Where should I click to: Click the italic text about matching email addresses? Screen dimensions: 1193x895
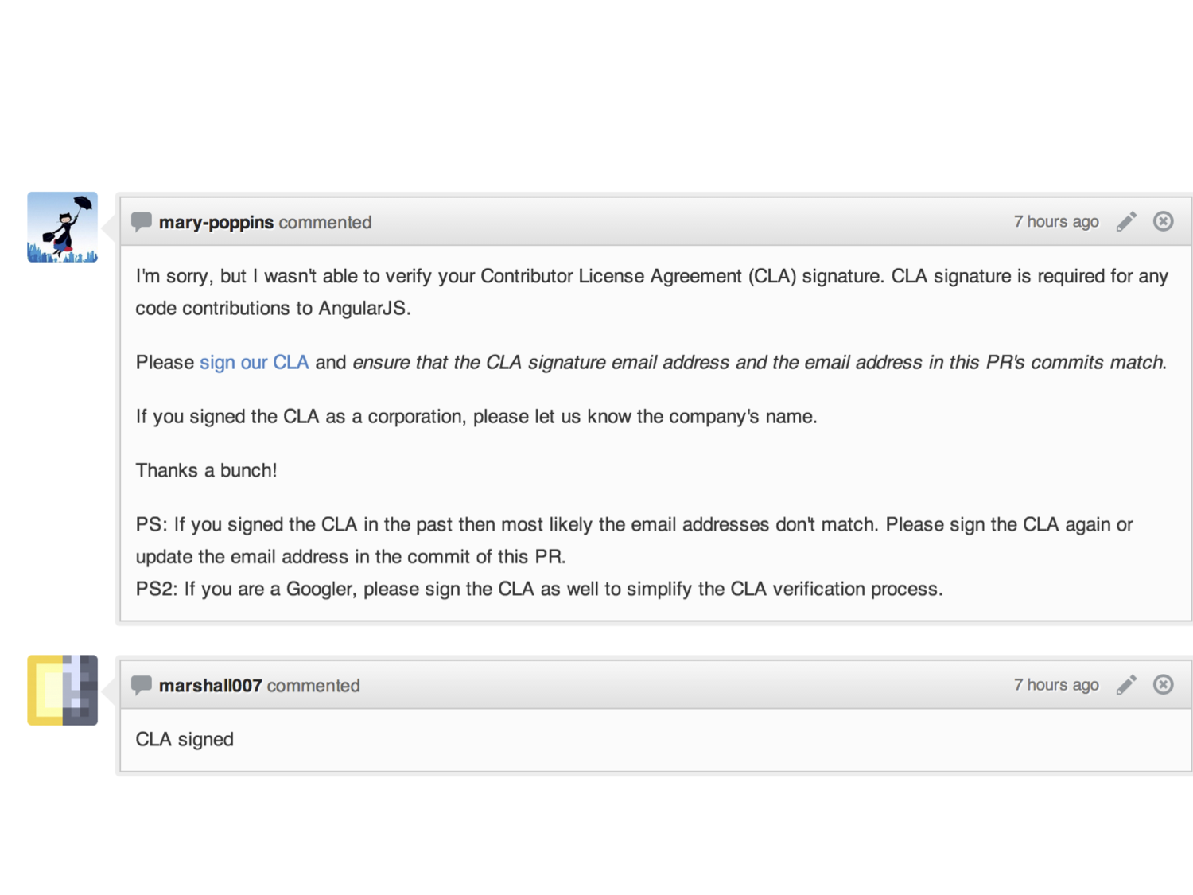point(760,363)
